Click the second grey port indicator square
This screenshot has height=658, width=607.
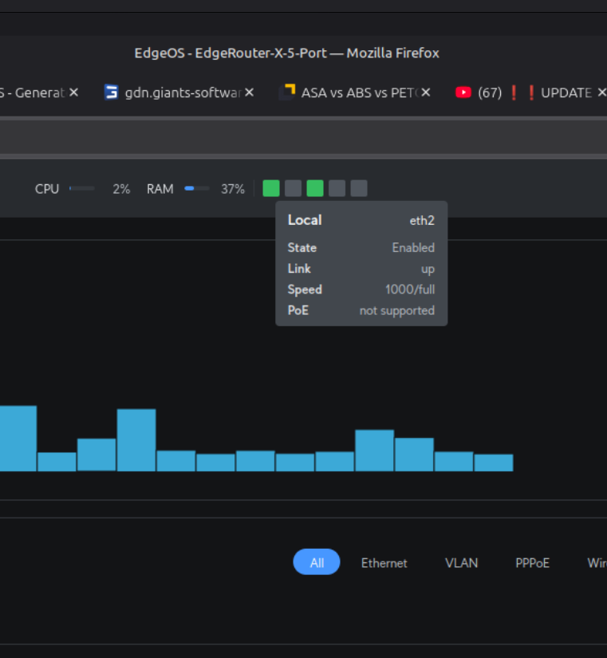pos(293,188)
